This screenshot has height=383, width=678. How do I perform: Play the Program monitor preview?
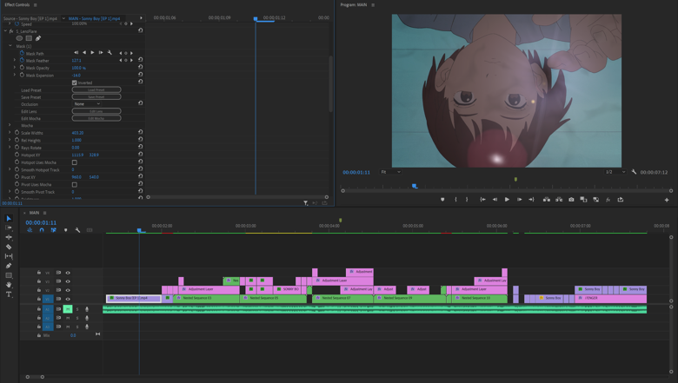507,200
